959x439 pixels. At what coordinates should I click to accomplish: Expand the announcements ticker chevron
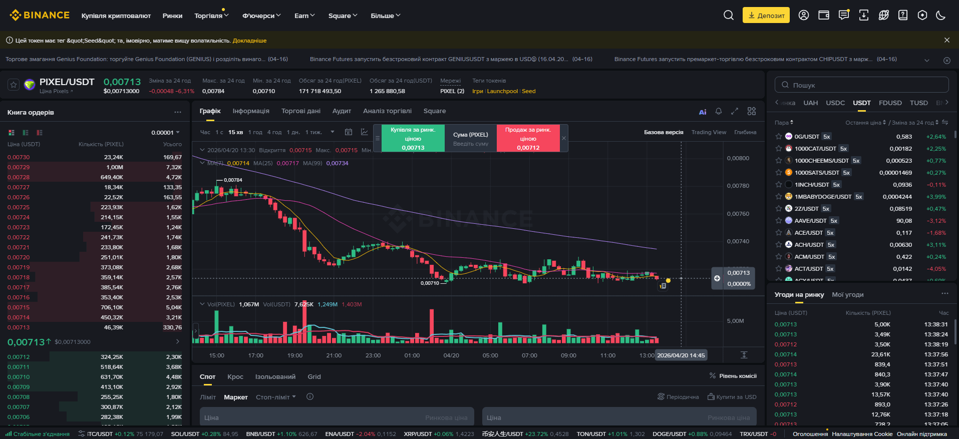click(927, 60)
